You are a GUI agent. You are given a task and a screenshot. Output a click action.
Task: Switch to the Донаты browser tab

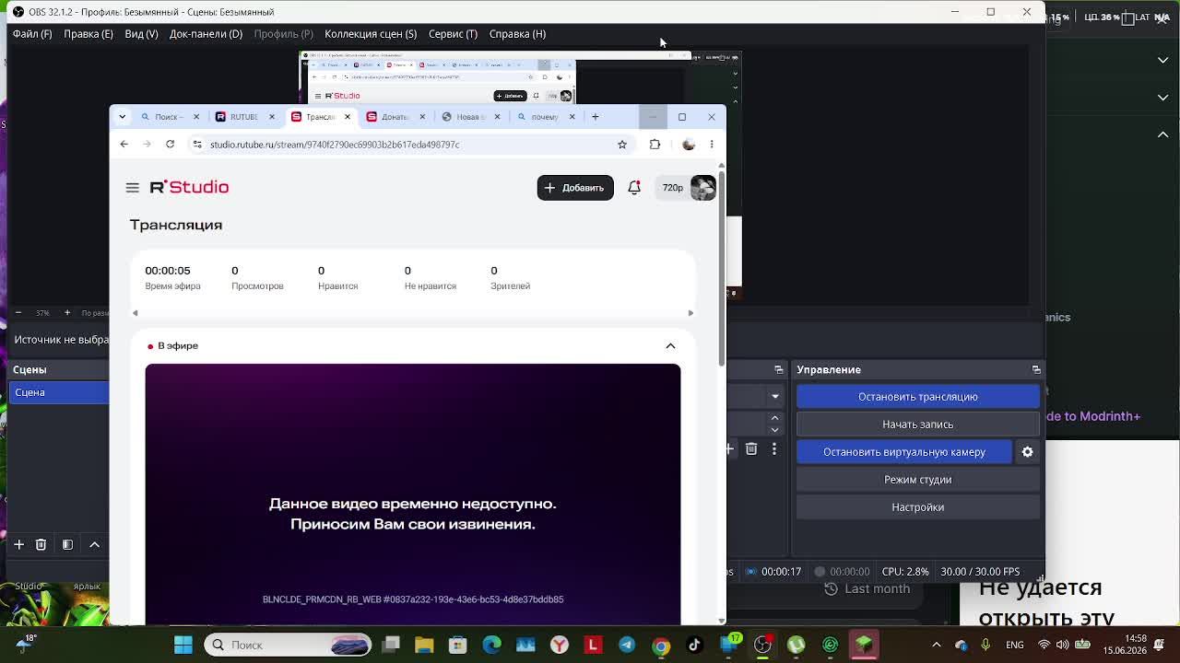click(396, 117)
